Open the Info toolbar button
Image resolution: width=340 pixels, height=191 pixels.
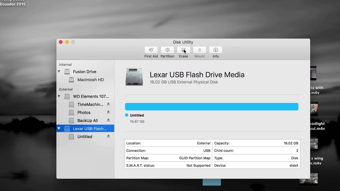216,50
